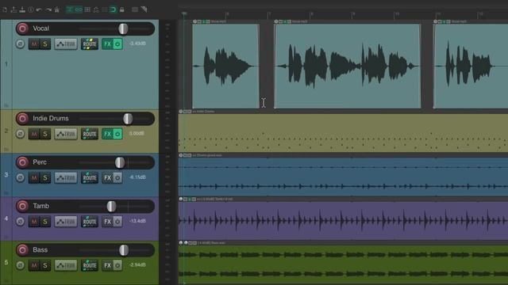The image size is (508, 285).
Task: Select the Tamb waveform item
Action: tap(343, 221)
